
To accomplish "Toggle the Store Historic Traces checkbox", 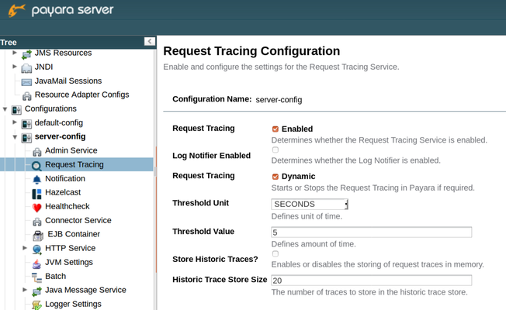I will [x=276, y=253].
